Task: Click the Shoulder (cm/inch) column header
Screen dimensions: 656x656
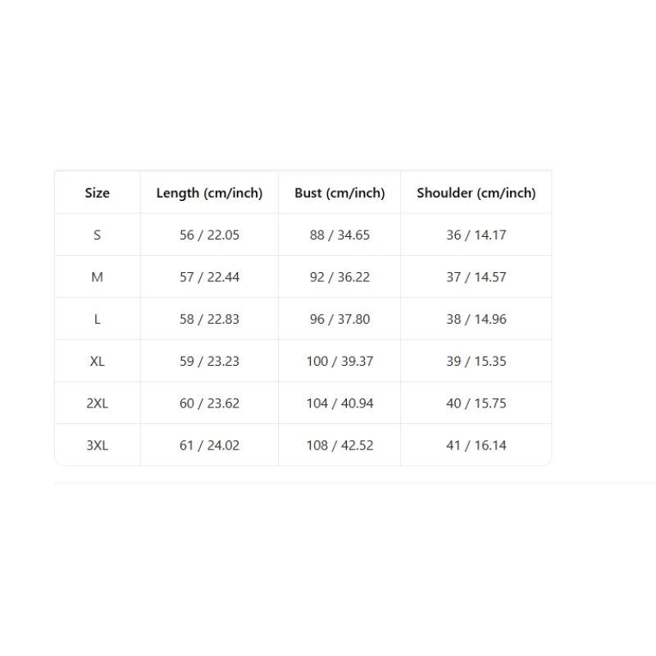Action: (x=476, y=193)
